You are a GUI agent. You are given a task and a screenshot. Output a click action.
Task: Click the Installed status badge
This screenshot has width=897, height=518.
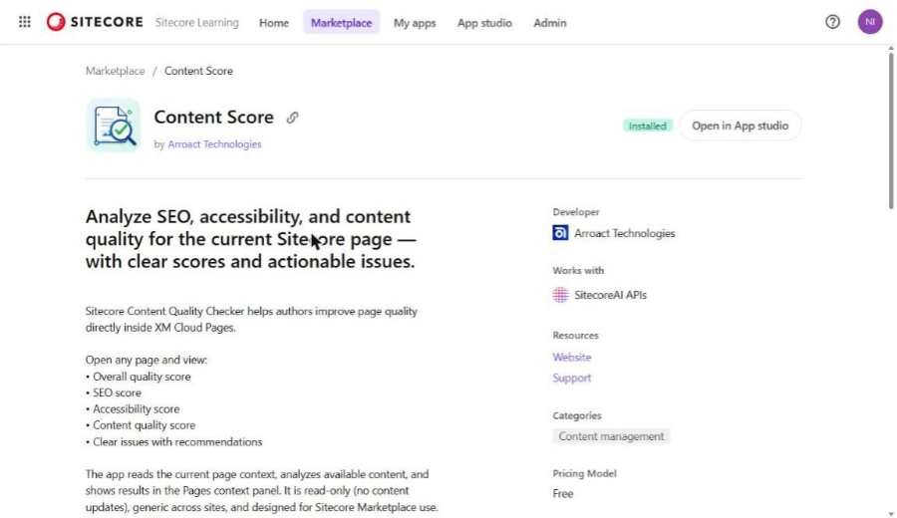click(x=648, y=126)
